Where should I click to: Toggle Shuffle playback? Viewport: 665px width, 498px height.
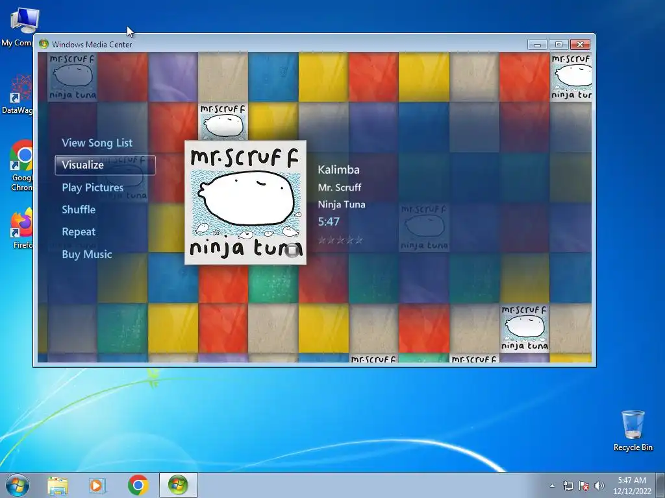(x=79, y=209)
